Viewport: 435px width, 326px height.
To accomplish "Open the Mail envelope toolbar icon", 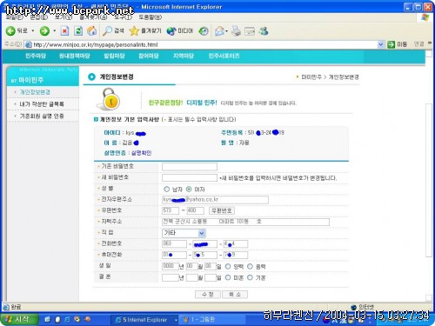I will 219,31.
